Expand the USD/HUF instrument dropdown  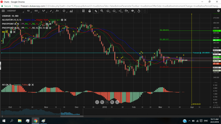click(15, 11)
